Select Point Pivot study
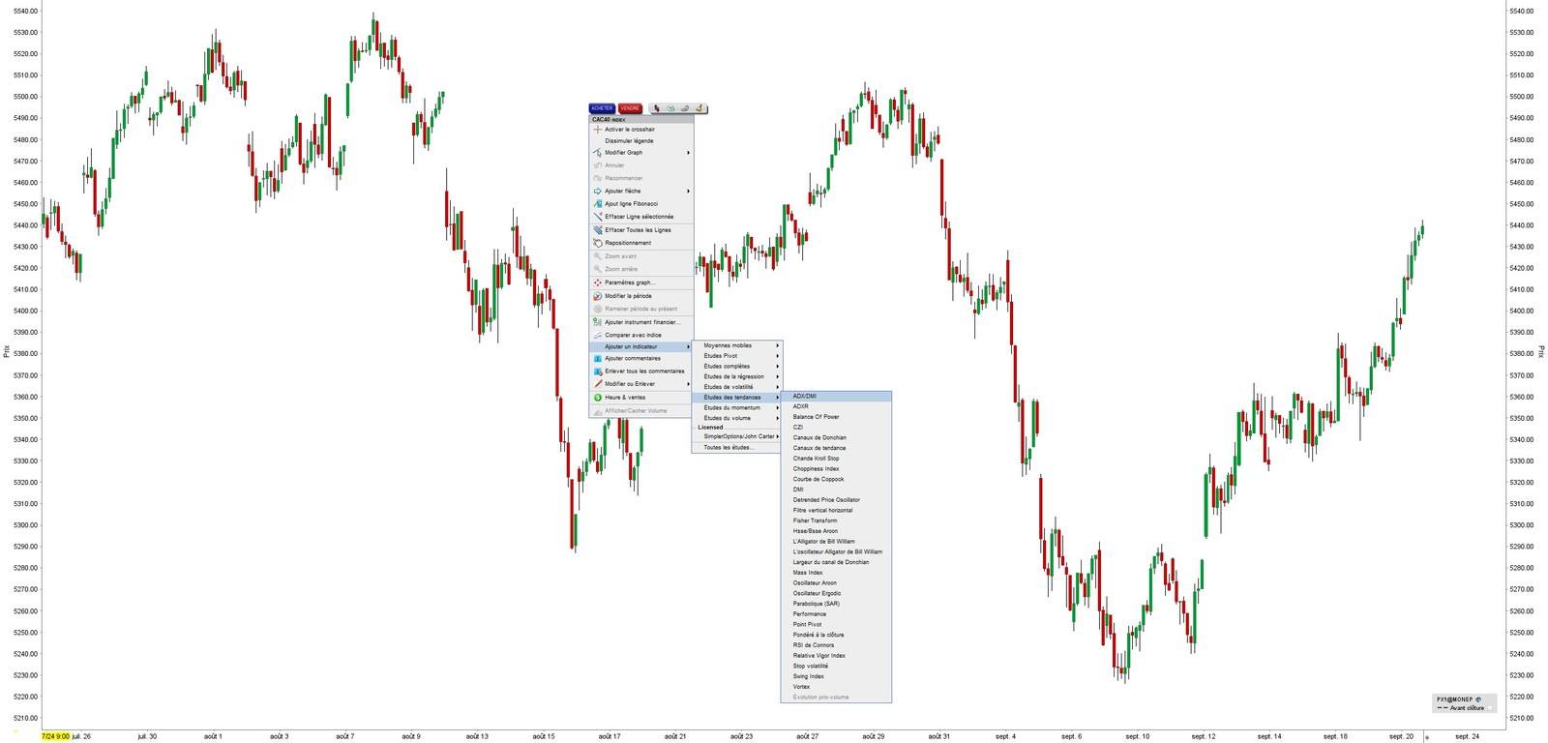 836,625
